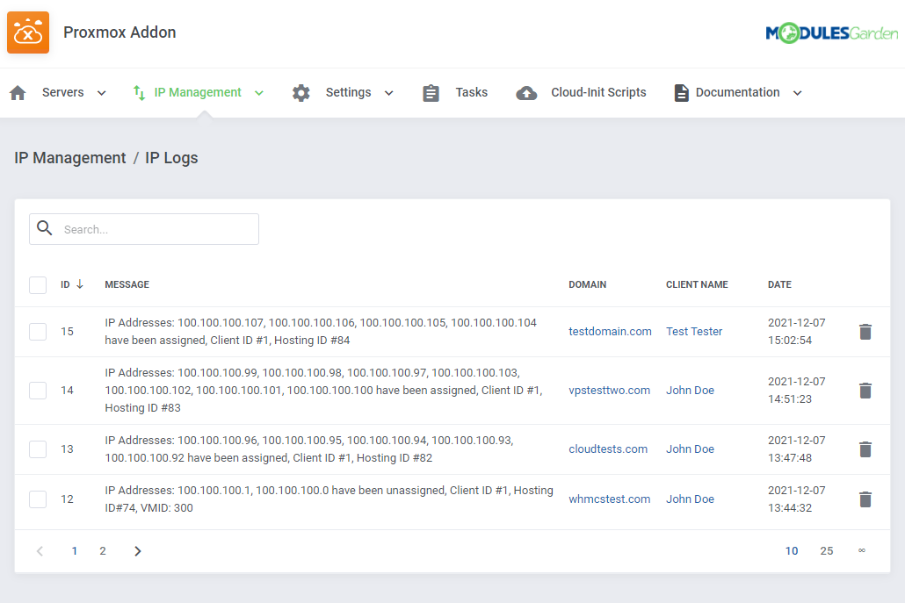
Task: Delete log entry 14 with trash icon
Action: 865,391
